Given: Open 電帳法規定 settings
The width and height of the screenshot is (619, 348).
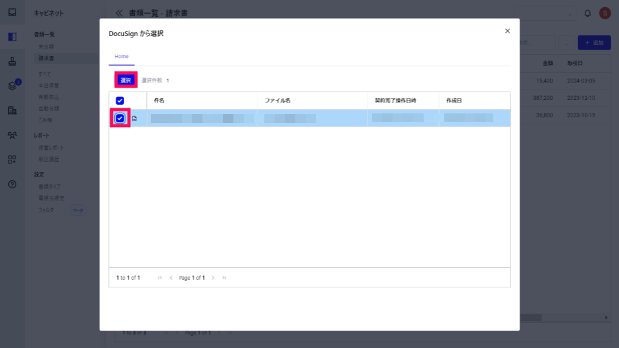Looking at the screenshot, I should (x=51, y=198).
